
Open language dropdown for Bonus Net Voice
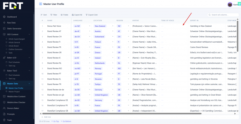coord(90,26)
